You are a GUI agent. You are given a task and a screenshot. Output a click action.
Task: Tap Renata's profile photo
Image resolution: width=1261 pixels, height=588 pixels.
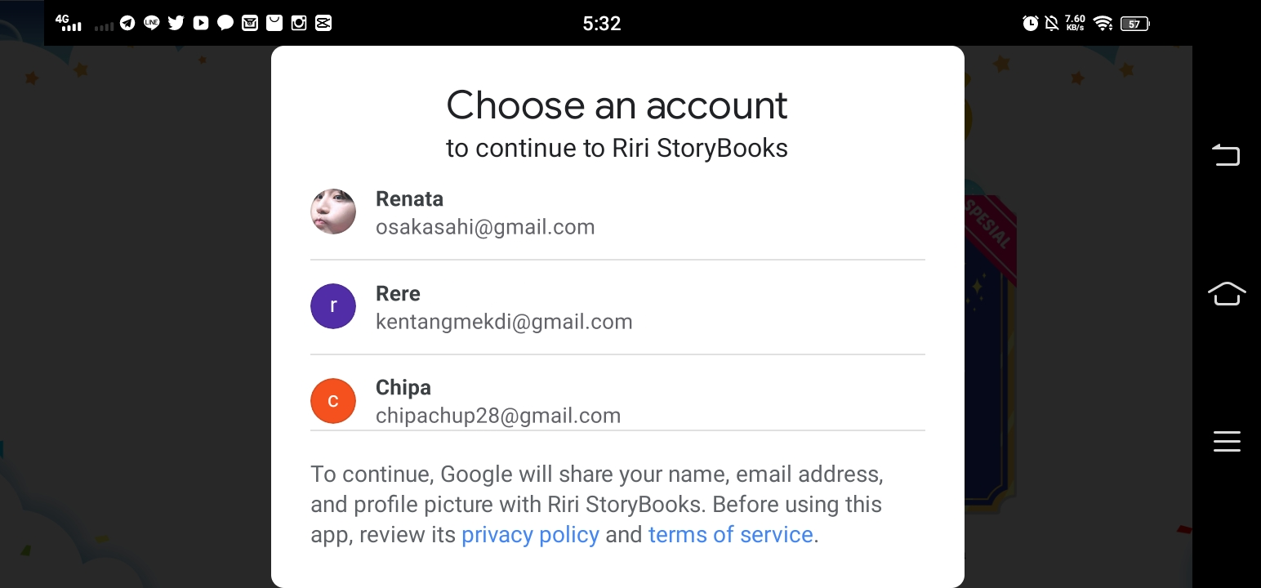[x=333, y=212]
